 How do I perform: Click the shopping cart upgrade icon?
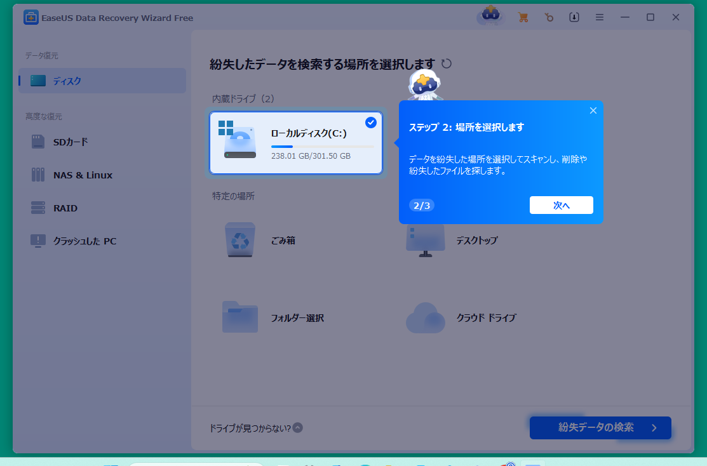tap(523, 18)
